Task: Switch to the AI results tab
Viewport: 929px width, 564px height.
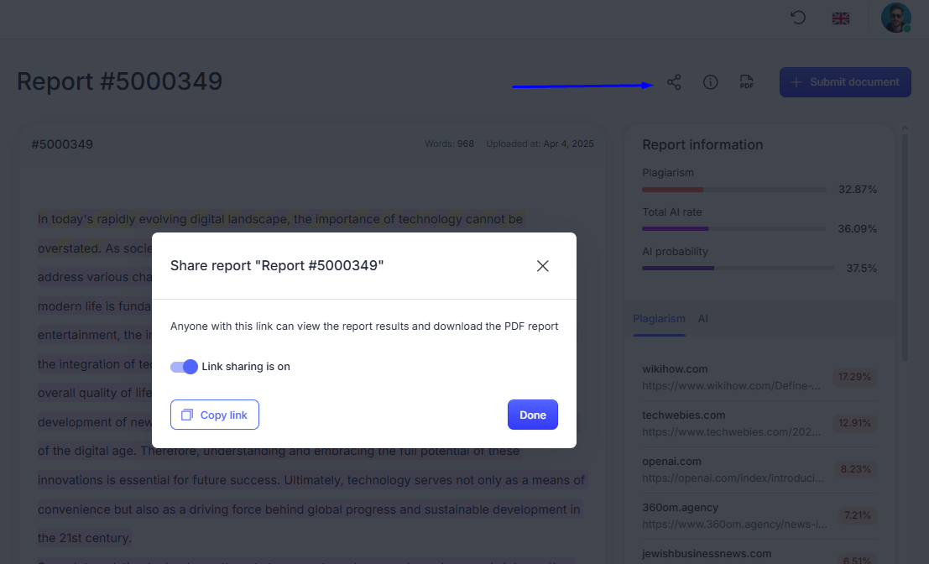Action: click(702, 318)
